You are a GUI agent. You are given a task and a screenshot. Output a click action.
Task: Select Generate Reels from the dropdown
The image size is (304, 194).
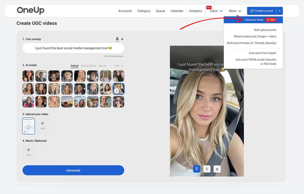click(253, 20)
